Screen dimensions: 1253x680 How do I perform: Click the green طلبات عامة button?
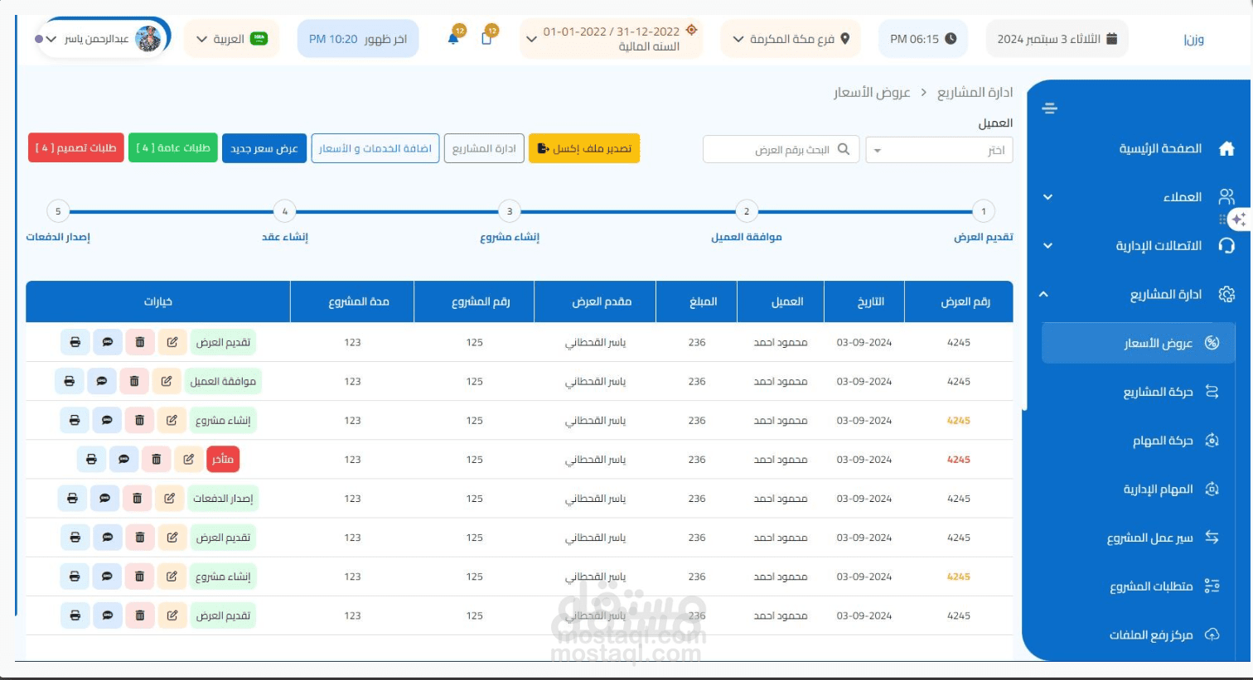(173, 147)
